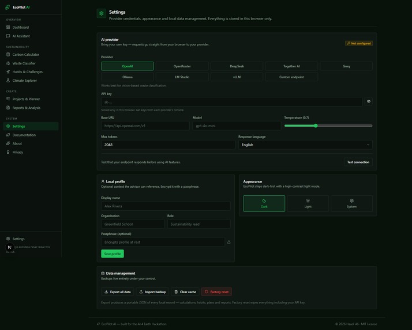Open Waste Classifier page
This screenshot has height=330, width=412.
click(x=31, y=63)
